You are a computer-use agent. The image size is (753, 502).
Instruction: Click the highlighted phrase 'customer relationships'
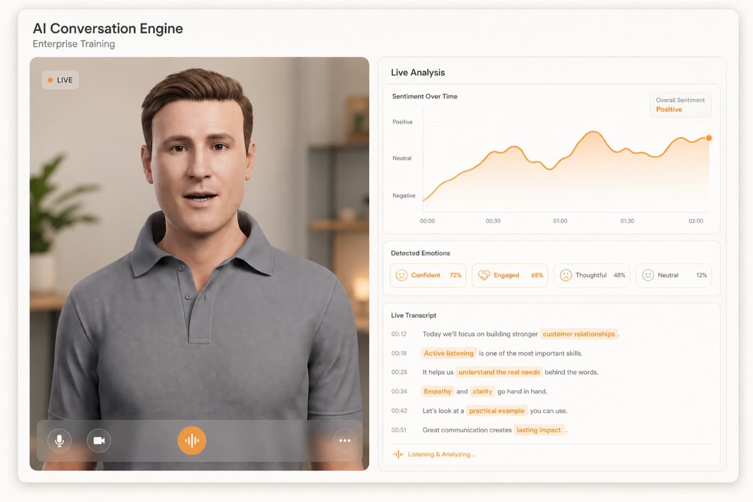click(x=579, y=334)
